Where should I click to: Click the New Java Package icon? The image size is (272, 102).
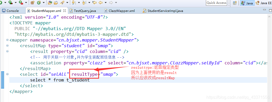32,2
